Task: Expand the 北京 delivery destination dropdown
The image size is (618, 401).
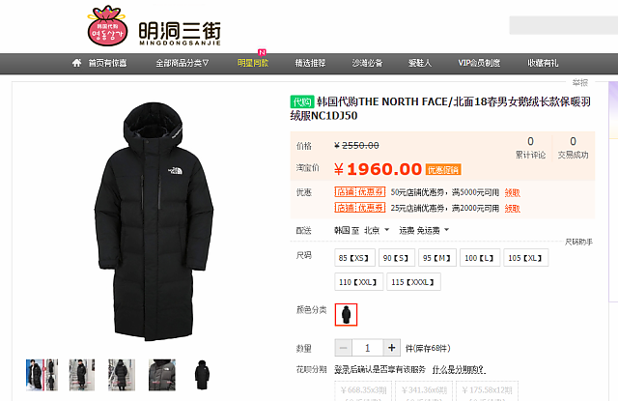Action: [x=377, y=230]
